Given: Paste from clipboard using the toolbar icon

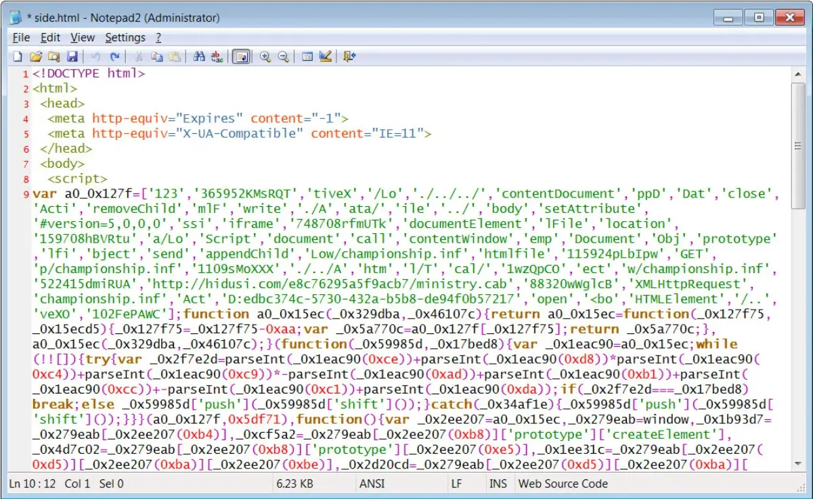Looking at the screenshot, I should [x=175, y=57].
